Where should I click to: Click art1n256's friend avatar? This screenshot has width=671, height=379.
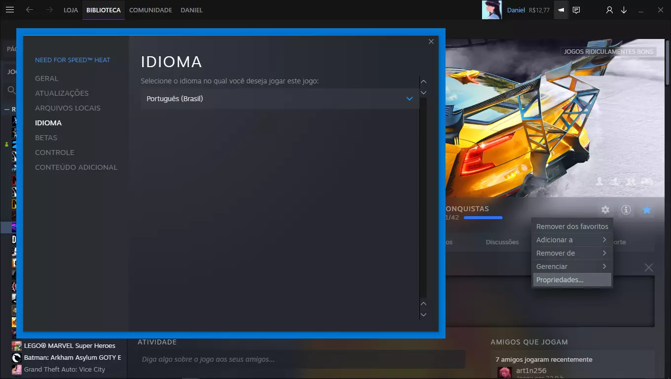click(504, 372)
